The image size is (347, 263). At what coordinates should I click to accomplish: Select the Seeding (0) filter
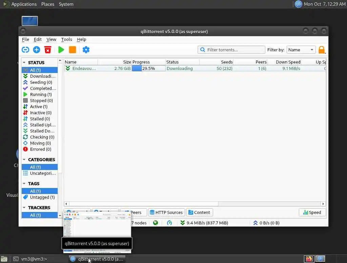click(40, 82)
